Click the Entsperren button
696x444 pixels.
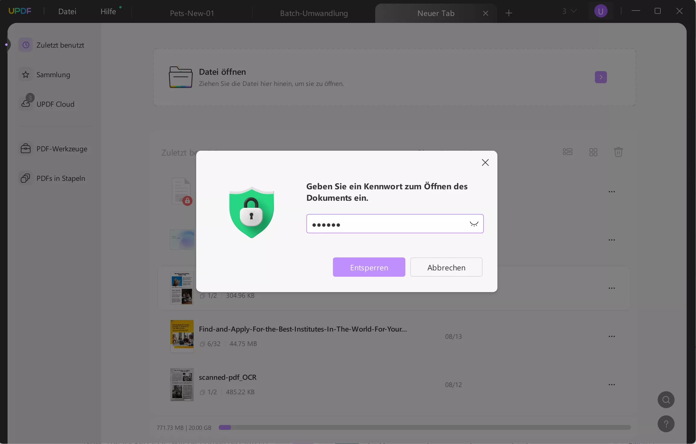[x=369, y=267]
